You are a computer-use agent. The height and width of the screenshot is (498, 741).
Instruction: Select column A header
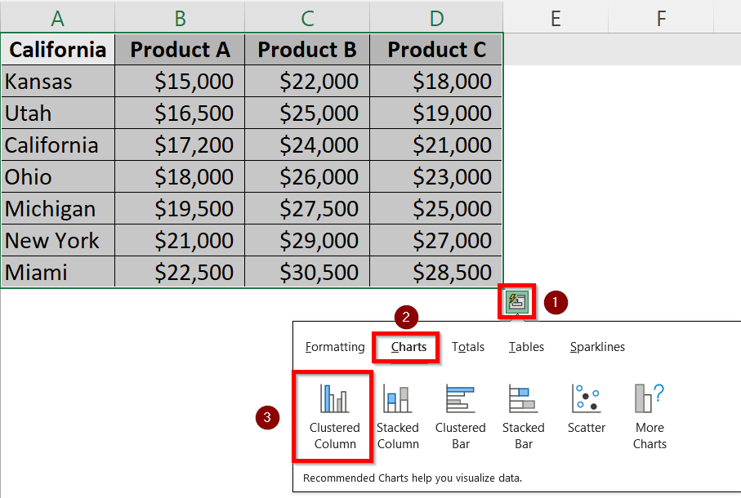point(57,17)
